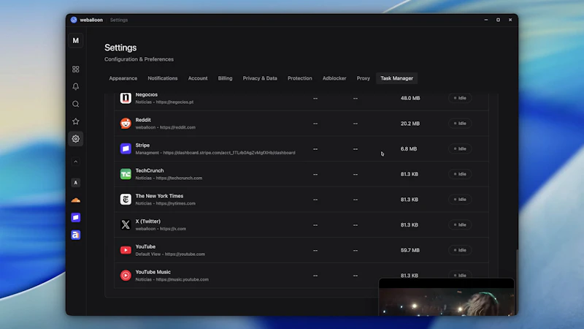Click Idle status badge for YouTube
The height and width of the screenshot is (329, 584).
pyautogui.click(x=460, y=250)
